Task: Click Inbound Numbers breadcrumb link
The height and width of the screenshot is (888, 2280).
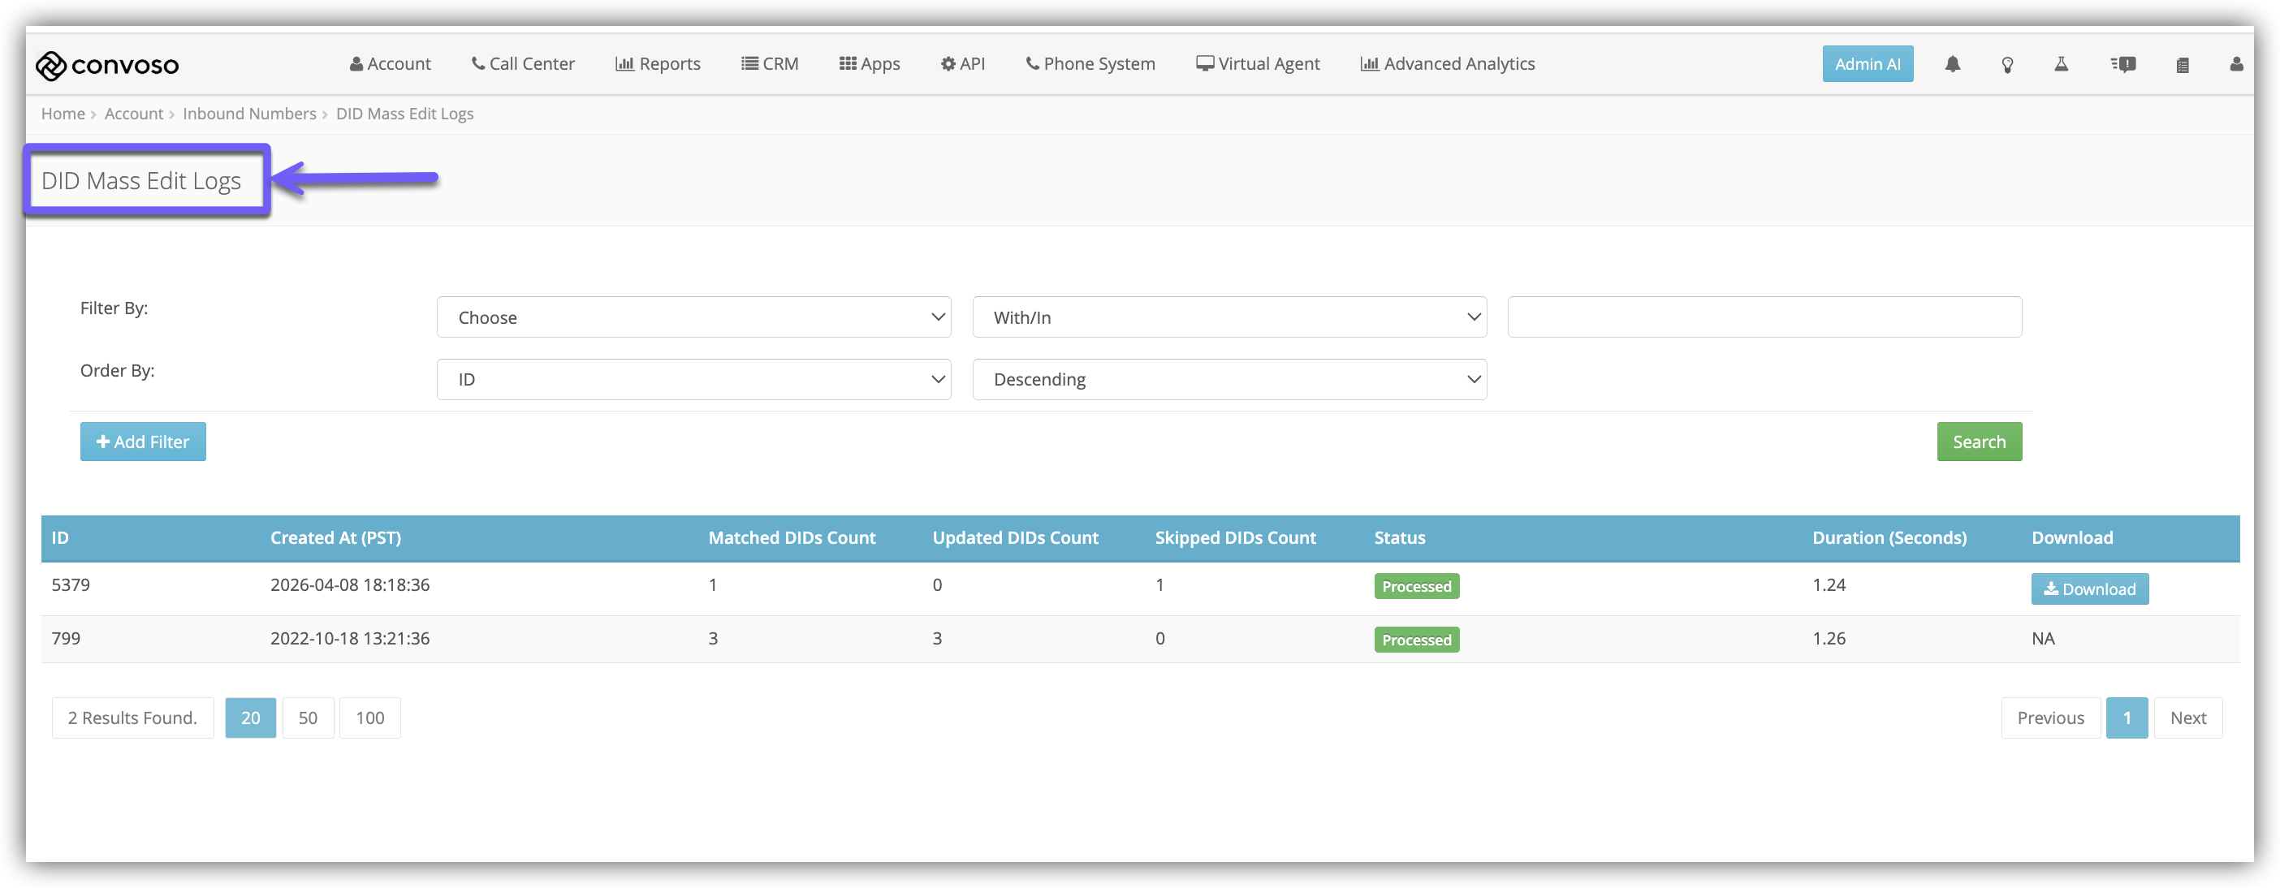Action: pyautogui.click(x=248, y=114)
